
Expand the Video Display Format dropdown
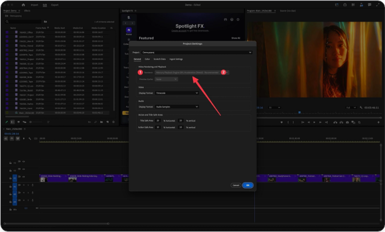[x=177, y=92]
